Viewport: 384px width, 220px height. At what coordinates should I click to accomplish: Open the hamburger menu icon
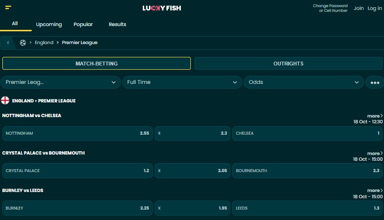tap(9, 8)
